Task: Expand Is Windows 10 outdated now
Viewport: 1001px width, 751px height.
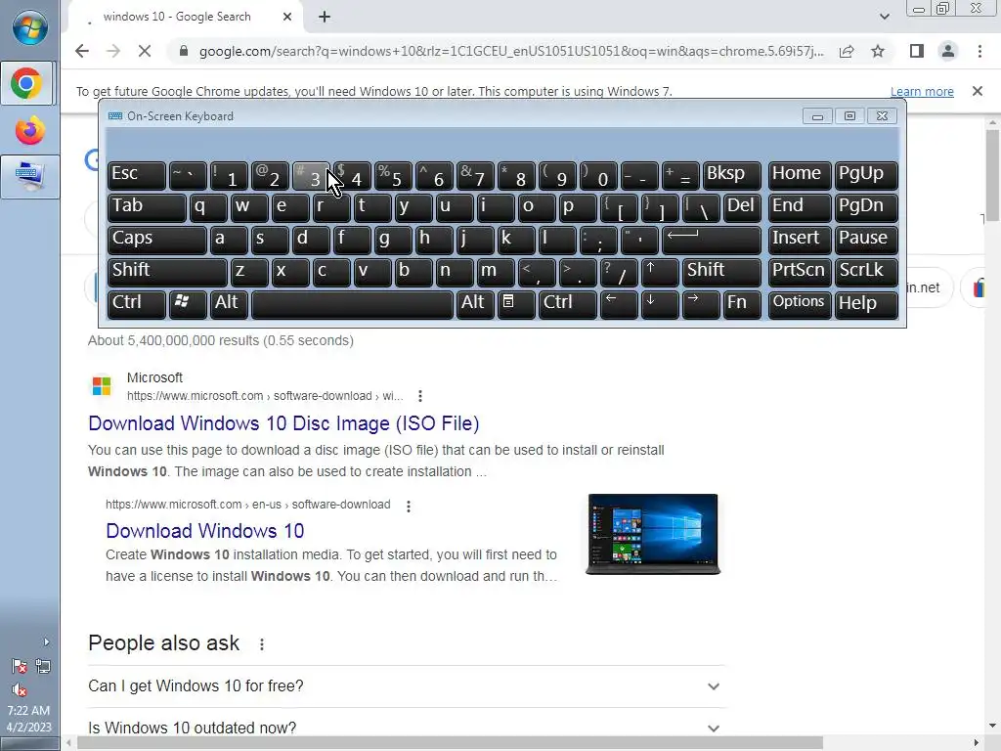Action: [406, 728]
